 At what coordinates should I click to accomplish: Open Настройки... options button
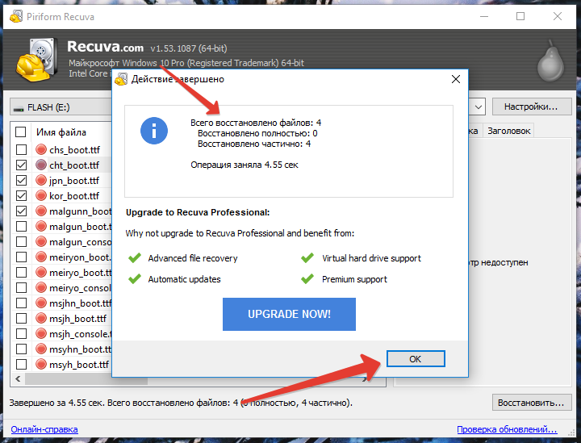pos(531,107)
